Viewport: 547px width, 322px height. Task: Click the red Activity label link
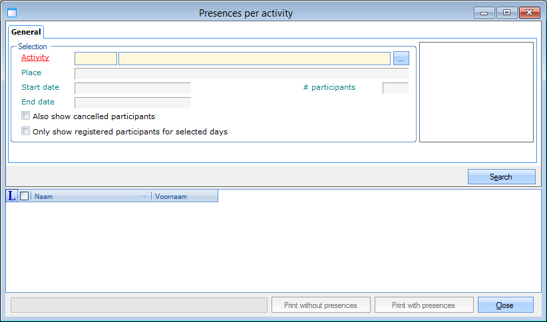coord(35,57)
